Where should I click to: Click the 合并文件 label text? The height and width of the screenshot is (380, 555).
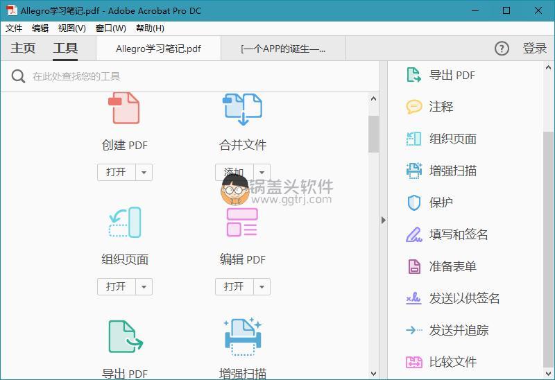click(x=243, y=145)
